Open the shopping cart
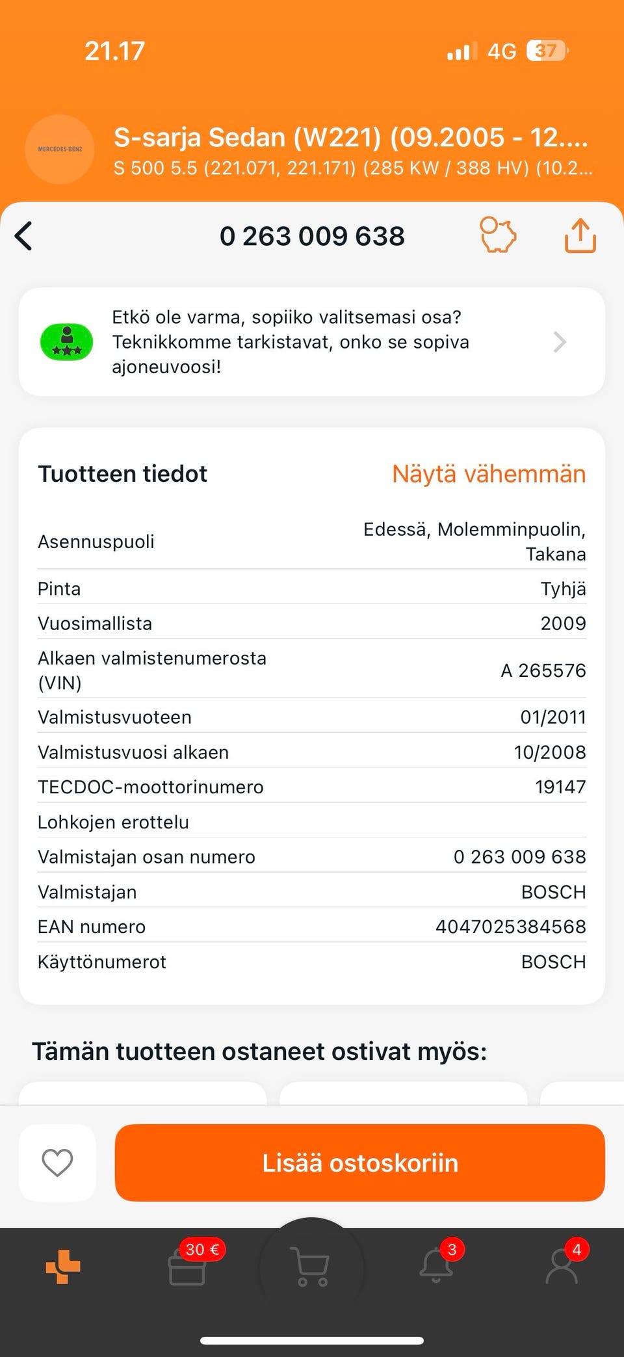The width and height of the screenshot is (624, 1357). tap(312, 1266)
